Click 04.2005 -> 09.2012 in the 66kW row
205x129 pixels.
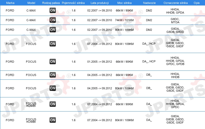100,75
